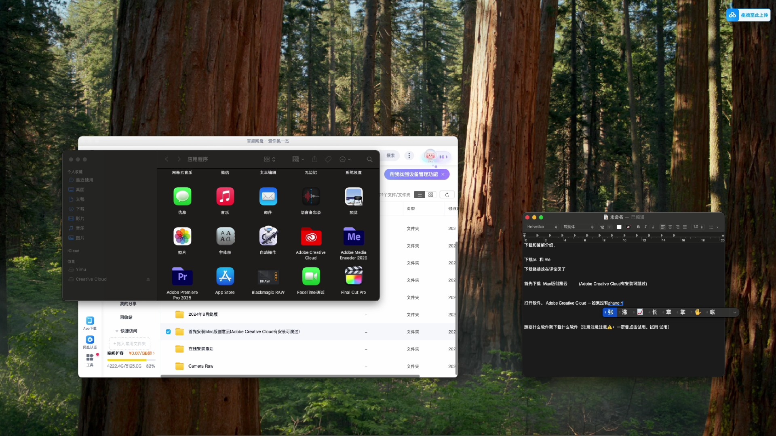This screenshot has width=776, height=436.
Task: Click the Baidu cloud upload icon at top right
Action: (x=732, y=15)
